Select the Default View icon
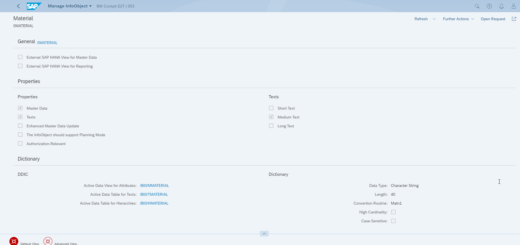 (x=14, y=241)
